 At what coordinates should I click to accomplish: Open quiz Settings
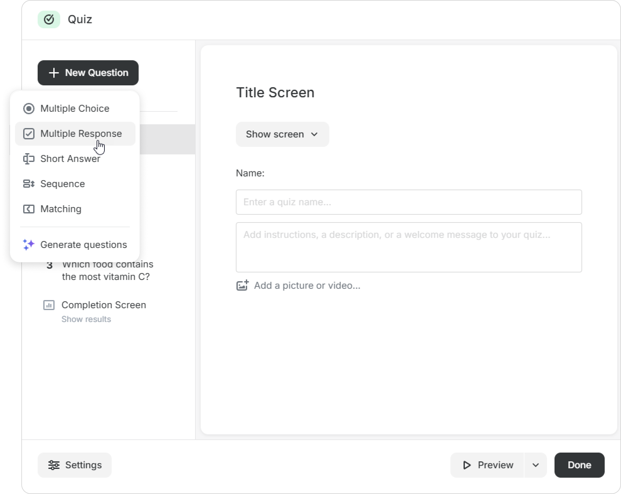(x=75, y=465)
